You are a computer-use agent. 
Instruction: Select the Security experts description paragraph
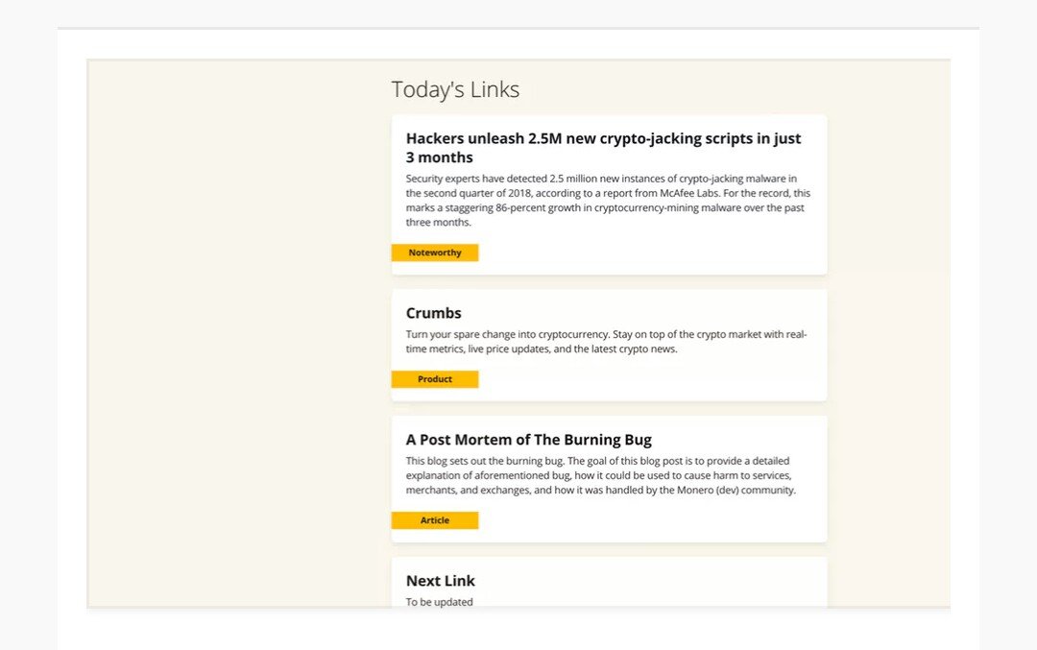[x=608, y=201]
